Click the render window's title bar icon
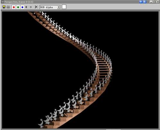The image size is (160, 130). (x=2, y=2)
